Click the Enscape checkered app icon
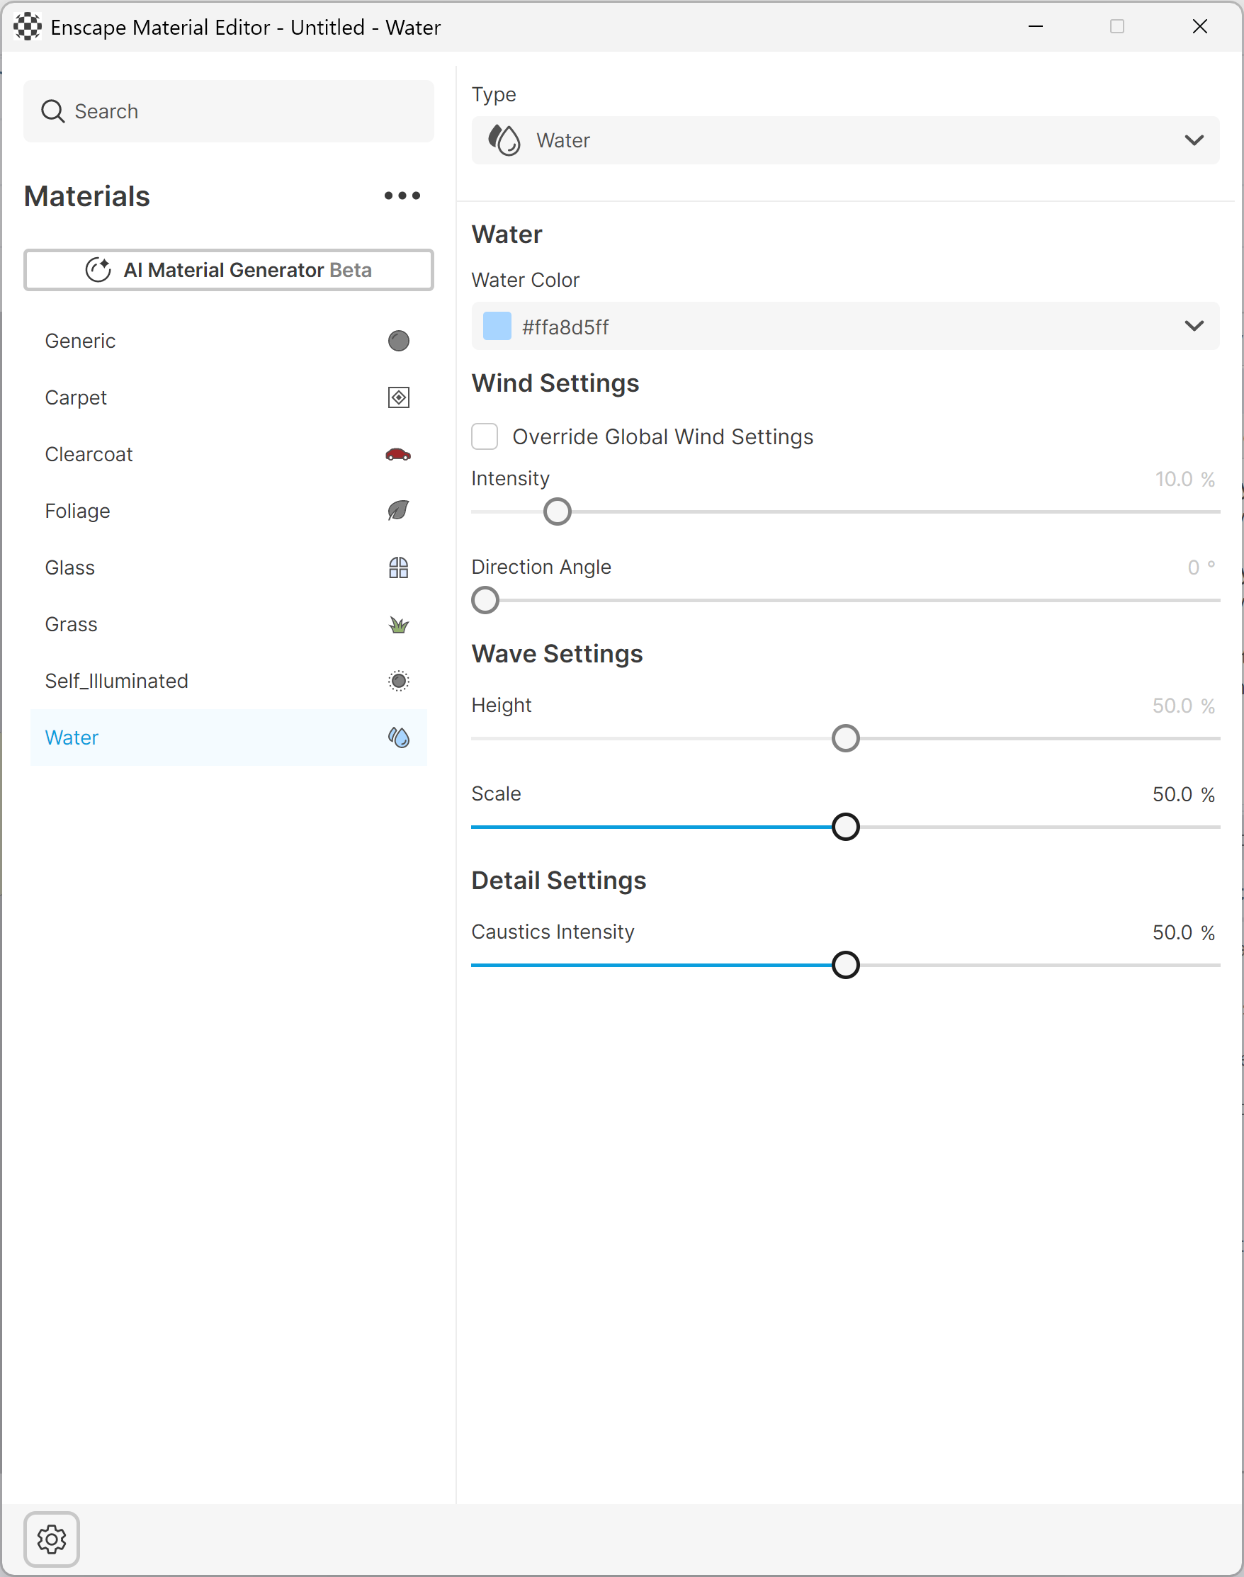Screen dimensions: 1244x1577 coord(28,27)
